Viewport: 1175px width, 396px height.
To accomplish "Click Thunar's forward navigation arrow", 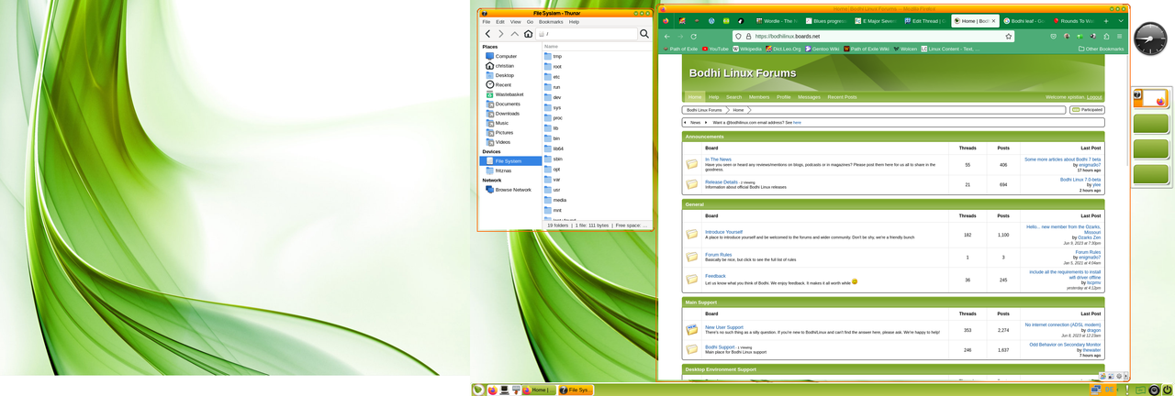I will point(501,34).
